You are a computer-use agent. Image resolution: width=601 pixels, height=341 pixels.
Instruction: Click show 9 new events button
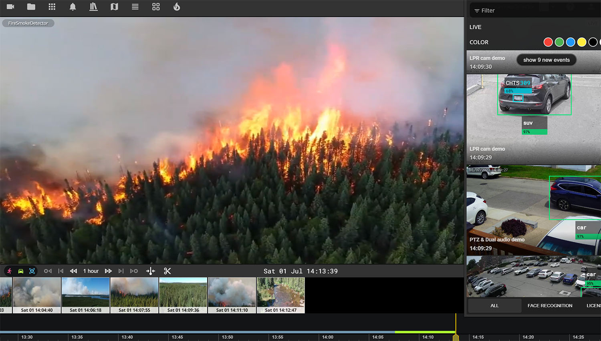tap(546, 60)
